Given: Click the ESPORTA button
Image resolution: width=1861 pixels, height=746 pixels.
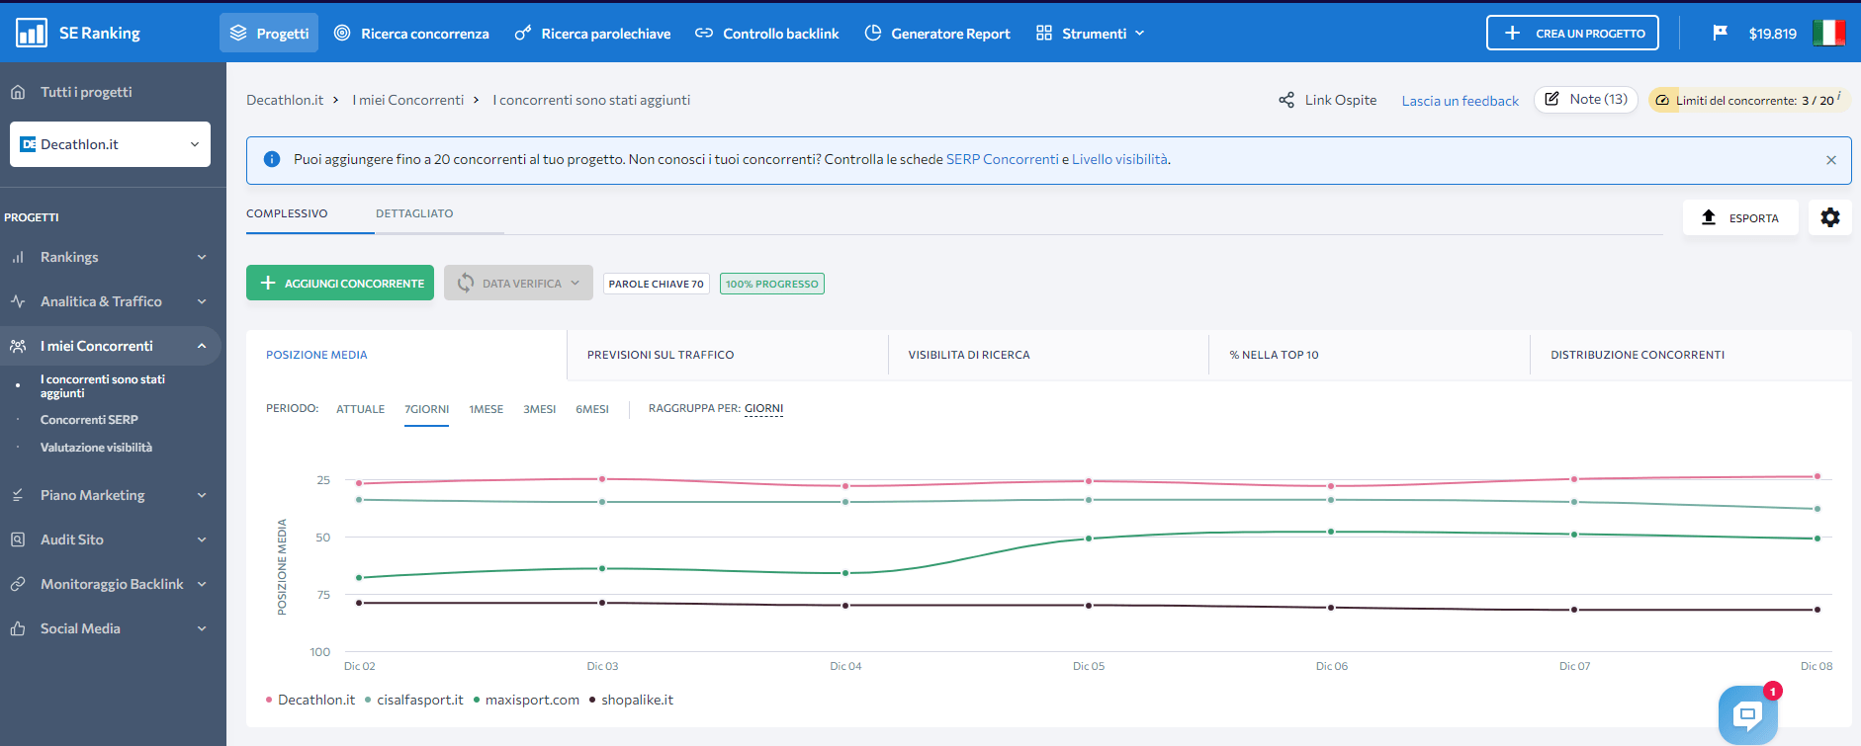Looking at the screenshot, I should (x=1740, y=217).
